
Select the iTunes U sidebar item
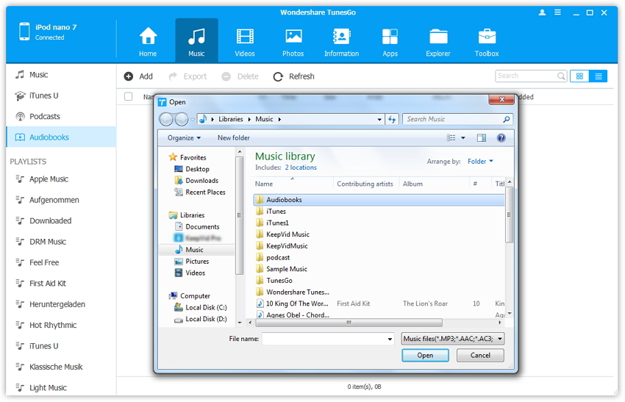43,96
